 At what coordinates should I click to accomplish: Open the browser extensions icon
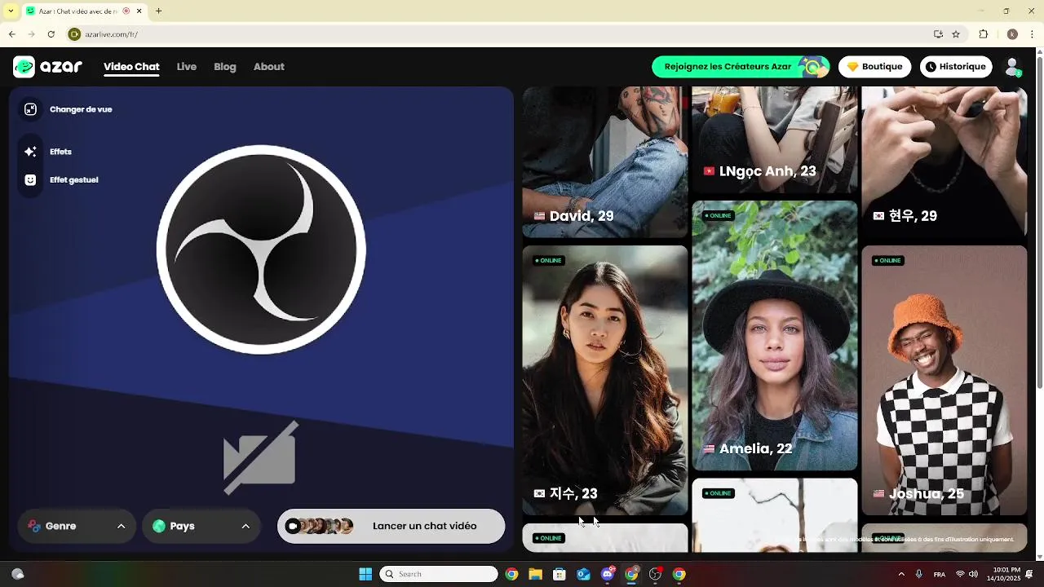[984, 34]
